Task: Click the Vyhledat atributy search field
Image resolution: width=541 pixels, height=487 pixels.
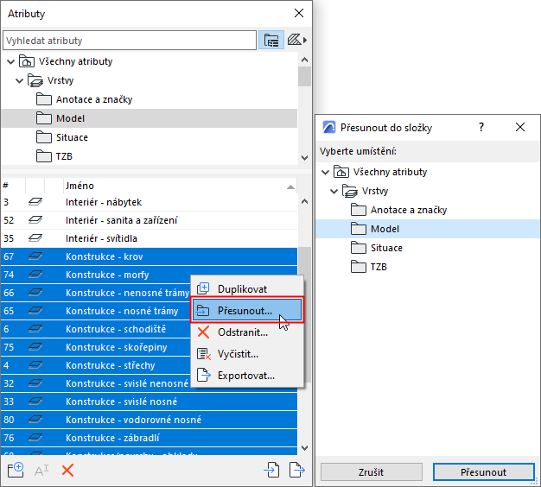Action: [x=130, y=41]
